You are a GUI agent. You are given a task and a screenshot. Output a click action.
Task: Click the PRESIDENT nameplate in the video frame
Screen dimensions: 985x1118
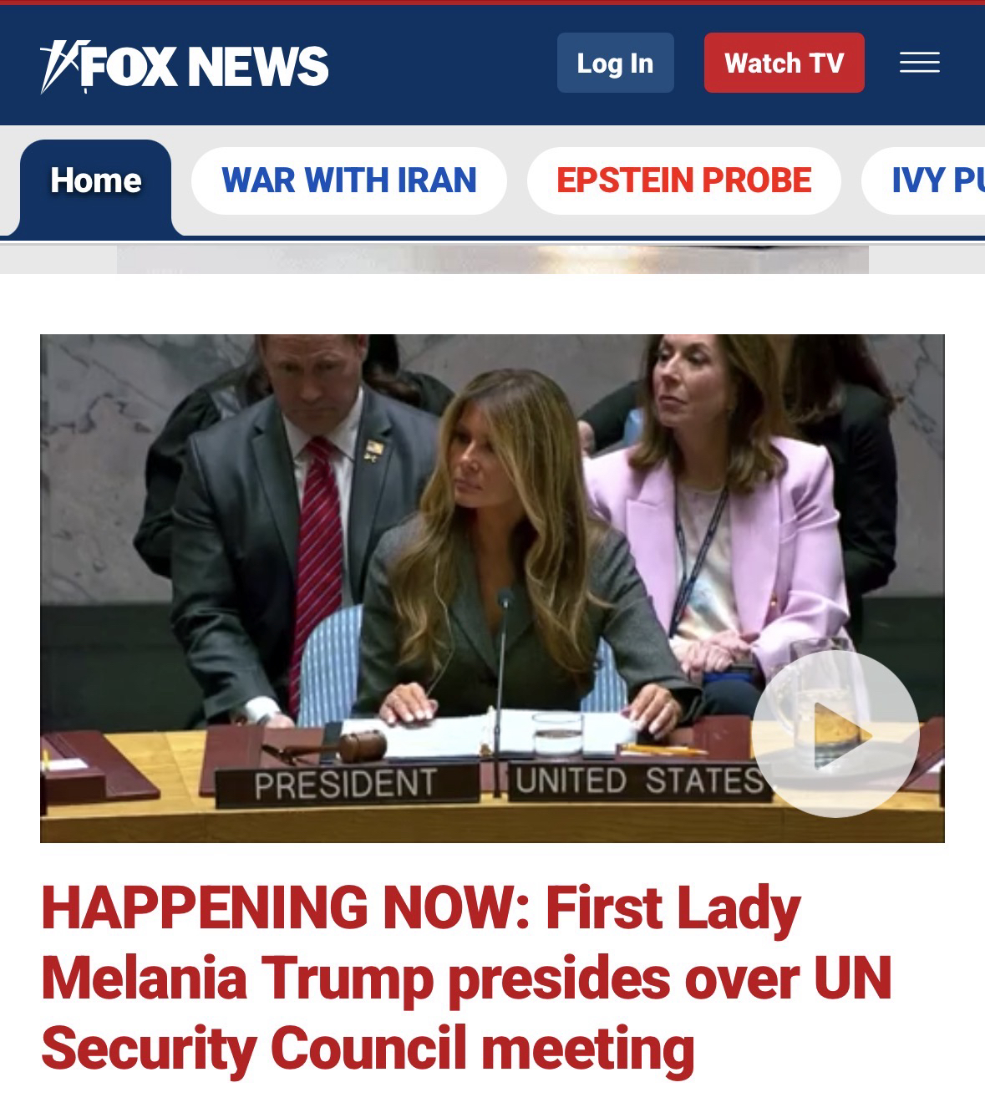pos(345,784)
